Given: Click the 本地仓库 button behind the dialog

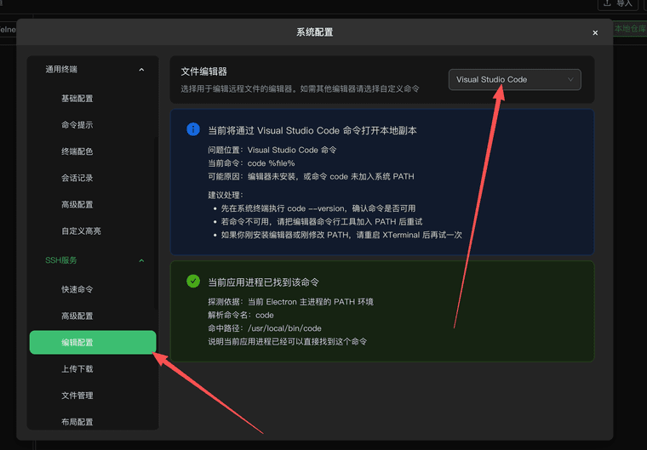Looking at the screenshot, I should click(x=629, y=28).
